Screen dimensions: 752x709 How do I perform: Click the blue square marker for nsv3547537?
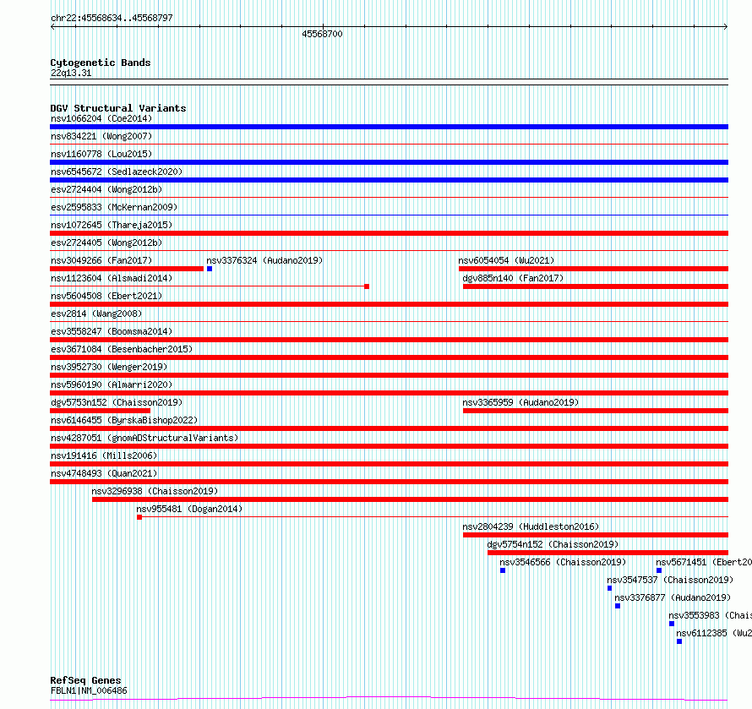pos(609,588)
